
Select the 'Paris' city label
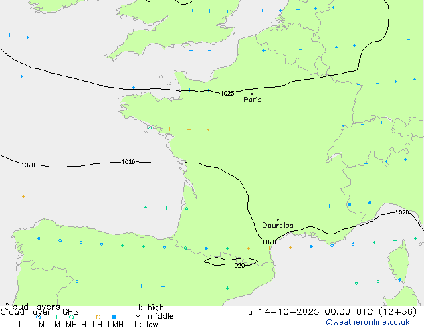pyautogui.click(x=253, y=100)
